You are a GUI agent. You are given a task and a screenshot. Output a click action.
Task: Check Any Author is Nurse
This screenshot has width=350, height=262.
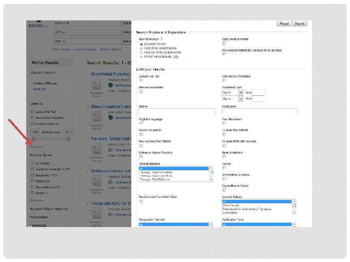224,190
